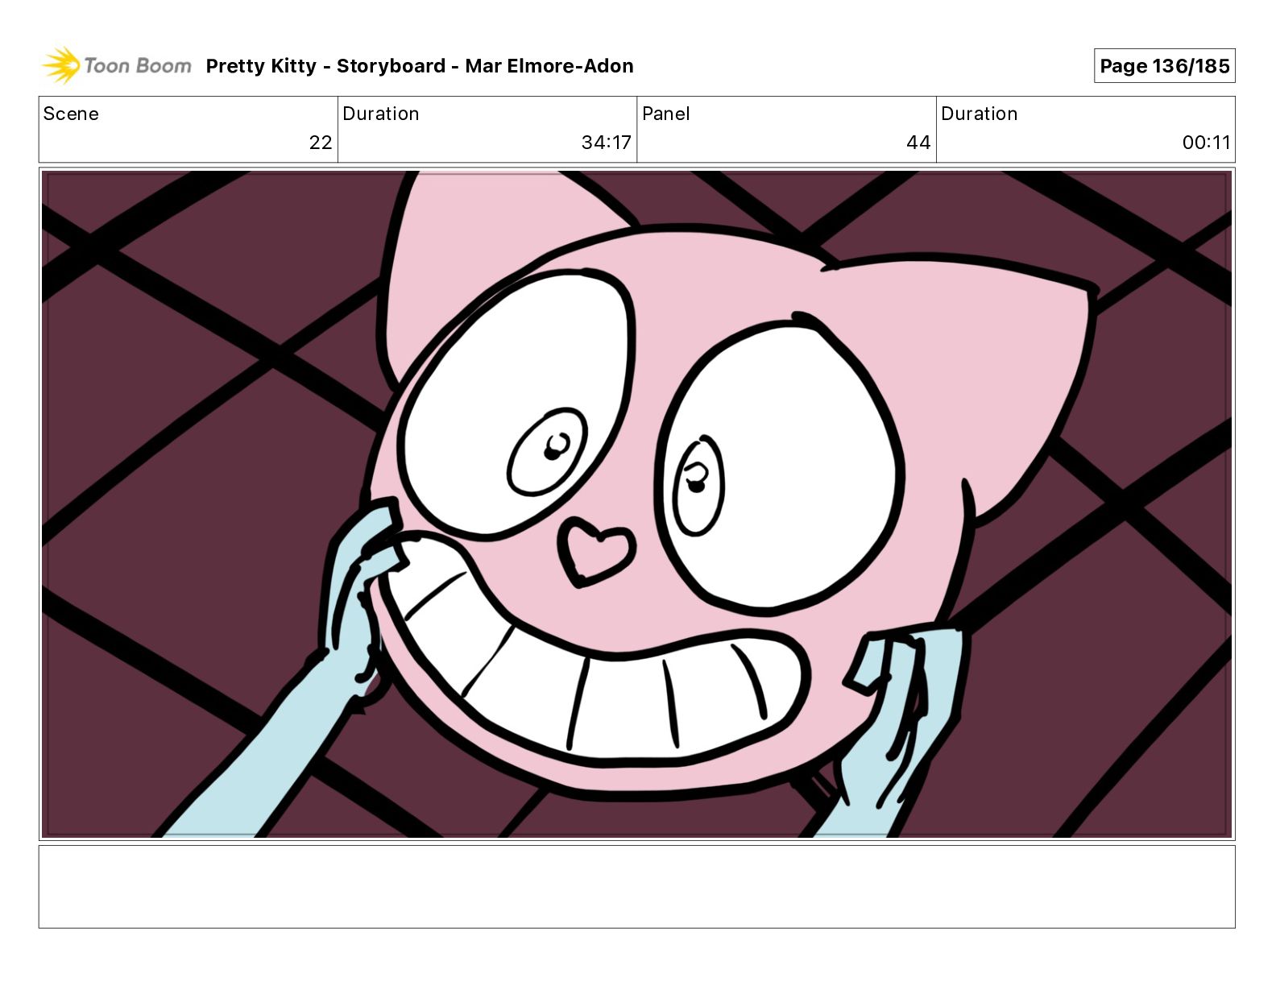Click the 'Page 136/185' box
This screenshot has width=1276, height=986.
1164,66
